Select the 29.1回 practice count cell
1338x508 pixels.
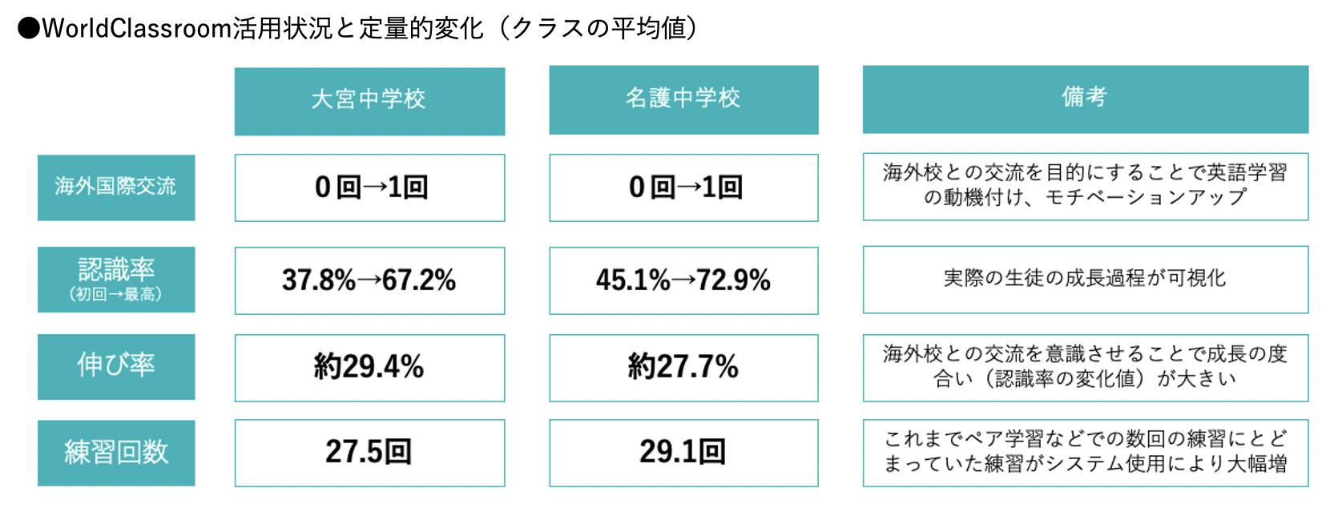point(683,453)
